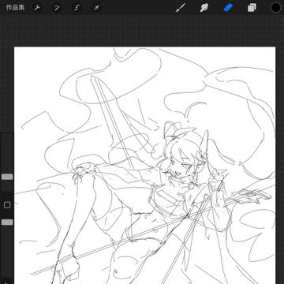Select the Brush tool
This screenshot has width=284, height=284.
(x=181, y=8)
